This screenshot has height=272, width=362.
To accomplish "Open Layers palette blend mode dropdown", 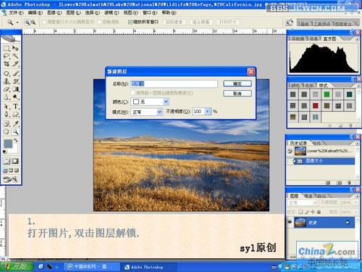I will click(303, 202).
